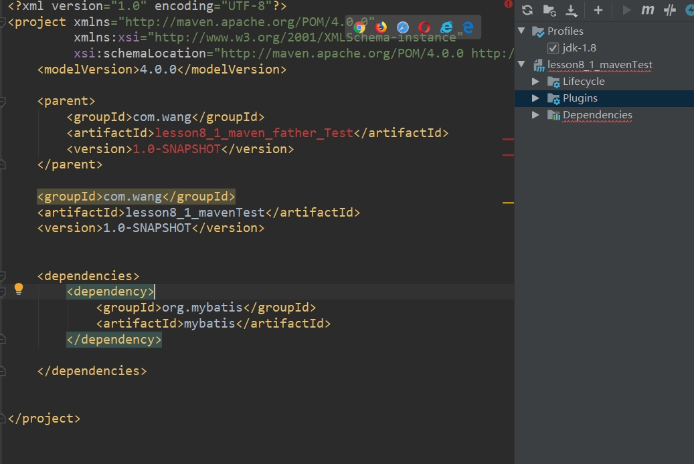Viewport: 694px width, 464px height.
Task: Click modelVersion 4.0.0 line
Action: 162,70
